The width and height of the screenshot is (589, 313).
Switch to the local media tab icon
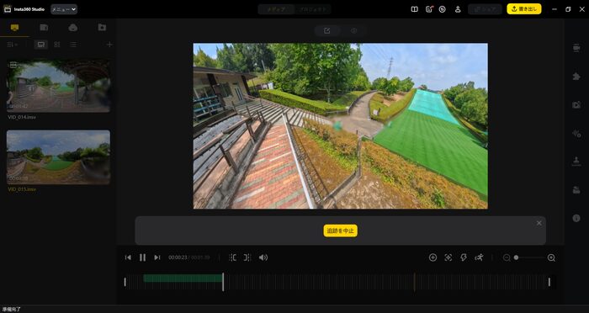(x=14, y=28)
